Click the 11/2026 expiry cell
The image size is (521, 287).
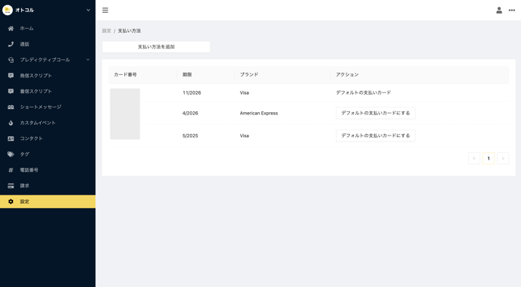[192, 92]
